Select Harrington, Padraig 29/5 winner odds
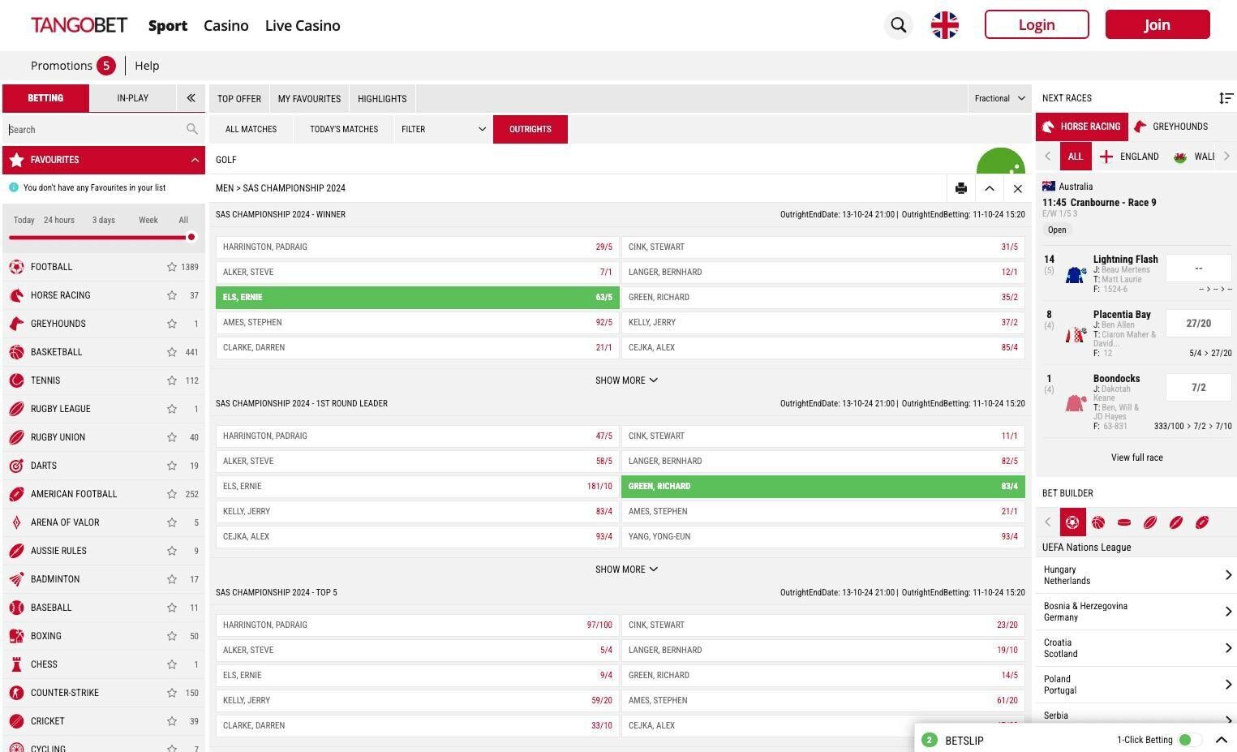Viewport: 1237px width, 752px height. 418,247
